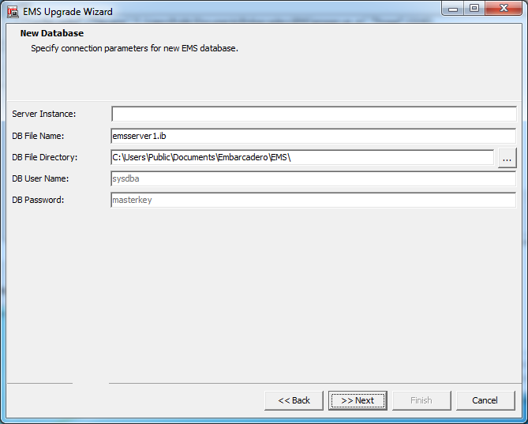Viewport: 528px width, 424px height.
Task: Click the Server Instance input field
Action: coord(314,114)
